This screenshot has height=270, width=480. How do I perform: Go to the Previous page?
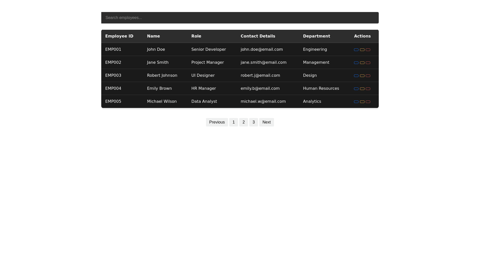(x=217, y=122)
